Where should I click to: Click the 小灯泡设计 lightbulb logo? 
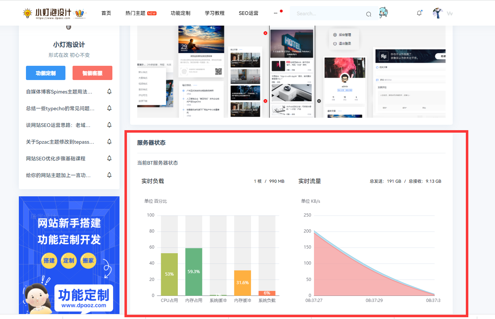[x=28, y=12]
